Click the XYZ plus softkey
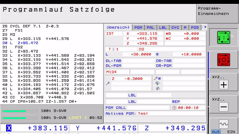Screen dimensions: 239x134 coord(223,85)
